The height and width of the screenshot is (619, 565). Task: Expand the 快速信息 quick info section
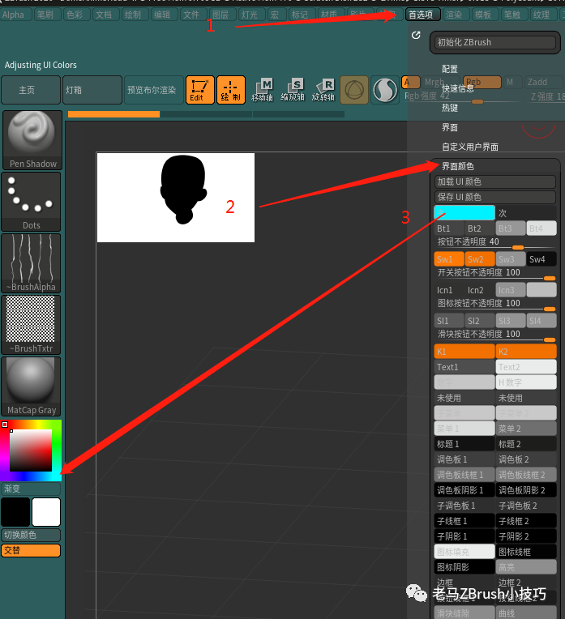pos(457,88)
